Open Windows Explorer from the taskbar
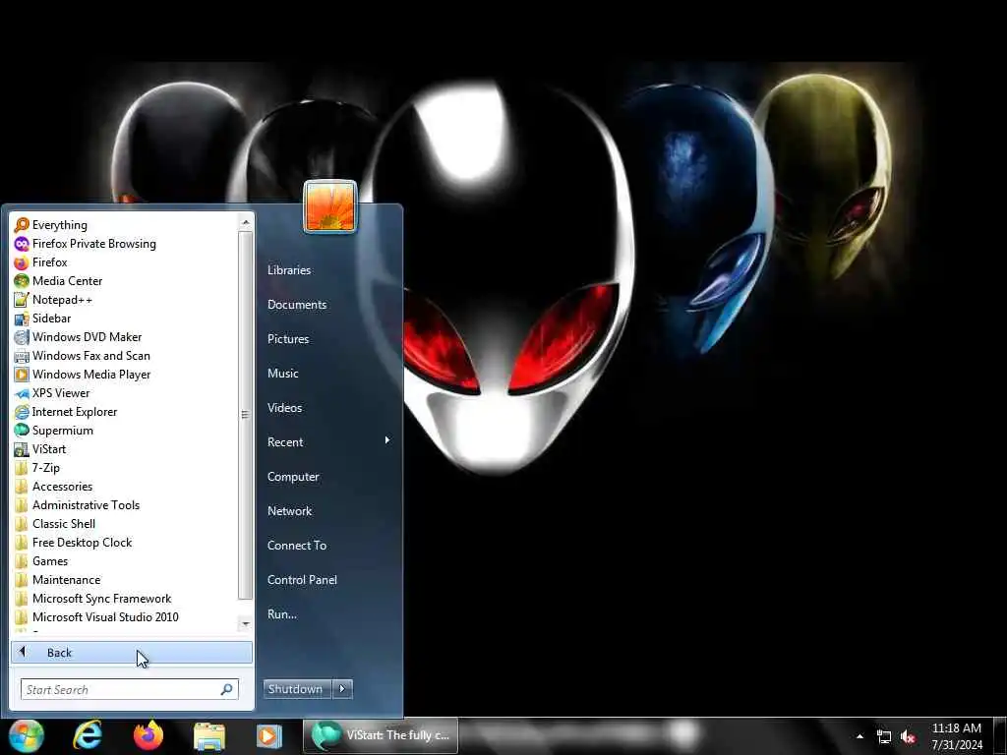The width and height of the screenshot is (1007, 755). click(x=209, y=735)
